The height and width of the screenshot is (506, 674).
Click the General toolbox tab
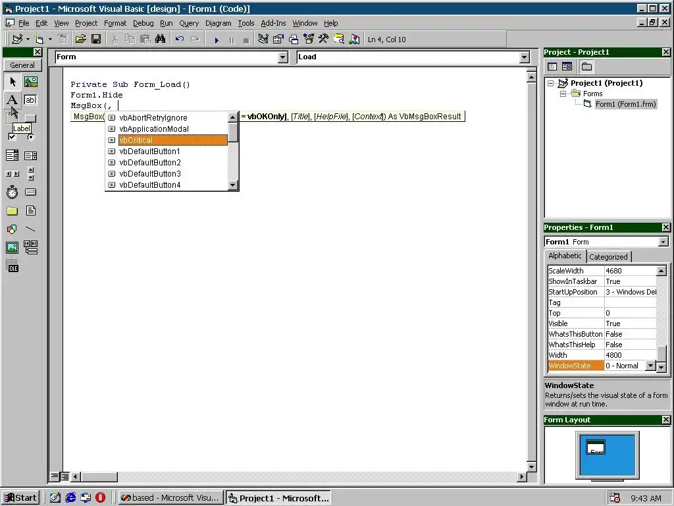click(22, 65)
